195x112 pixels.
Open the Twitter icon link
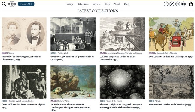tap(172, 4)
